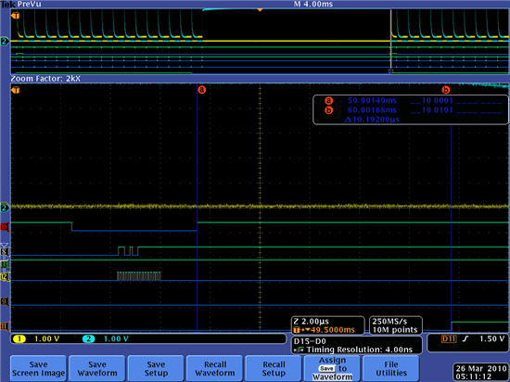Select the Recall Setup button
510x382 pixels.
click(274, 368)
